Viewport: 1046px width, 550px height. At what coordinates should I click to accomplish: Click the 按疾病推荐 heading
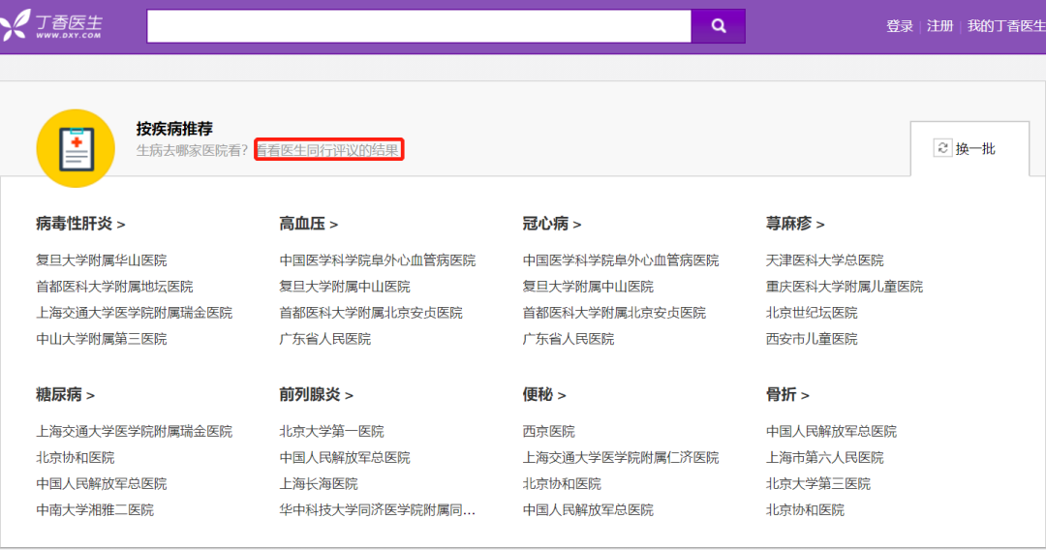(x=174, y=129)
